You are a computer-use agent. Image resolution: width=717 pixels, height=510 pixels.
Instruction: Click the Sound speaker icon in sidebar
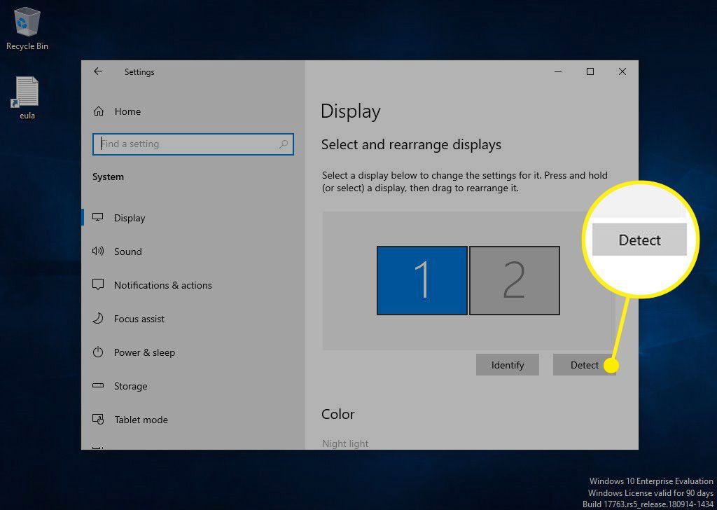(98, 251)
